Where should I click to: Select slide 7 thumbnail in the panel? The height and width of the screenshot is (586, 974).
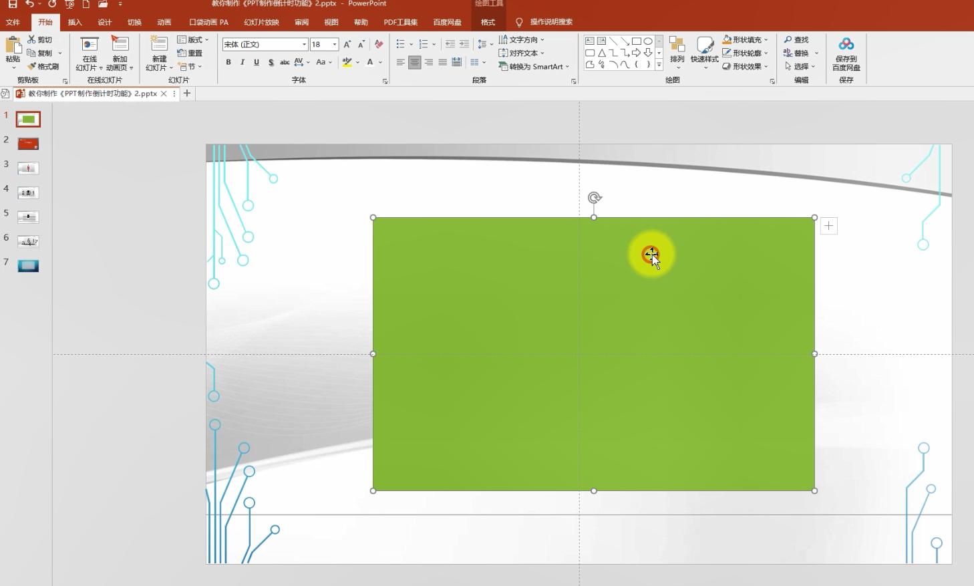[28, 265]
